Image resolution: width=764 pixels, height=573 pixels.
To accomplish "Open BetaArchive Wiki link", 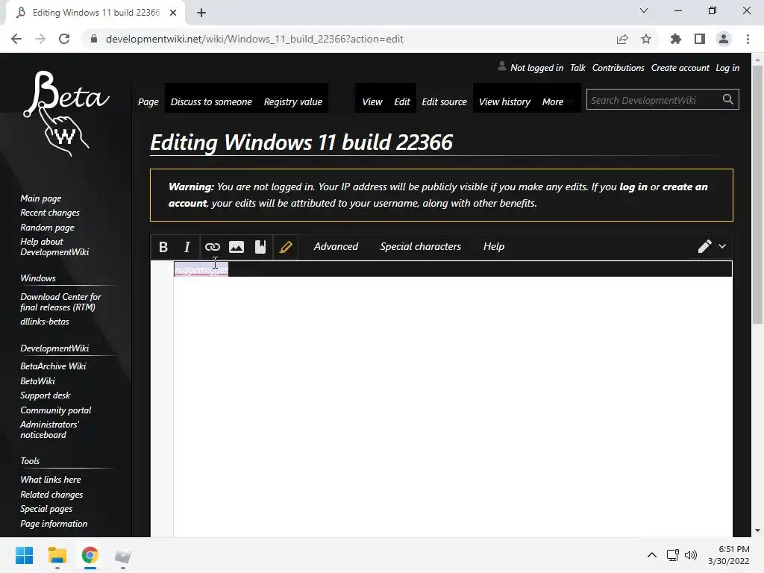I will tap(53, 366).
